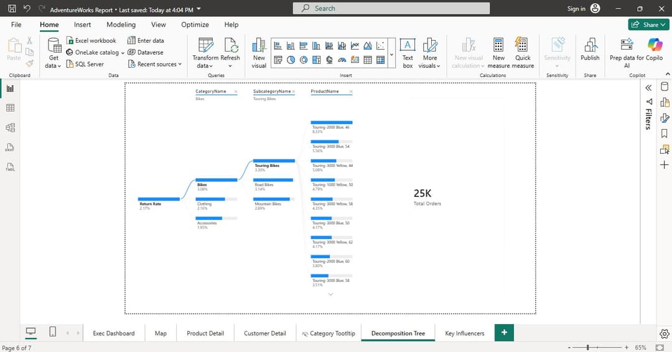Open the Model view in left sidebar
The image size is (672, 352).
pos(10,128)
